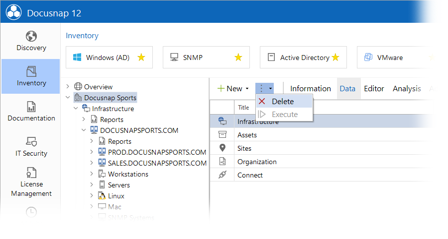Switch to the Analysis tab
Image resolution: width=448 pixels, height=239 pixels.
click(x=407, y=88)
